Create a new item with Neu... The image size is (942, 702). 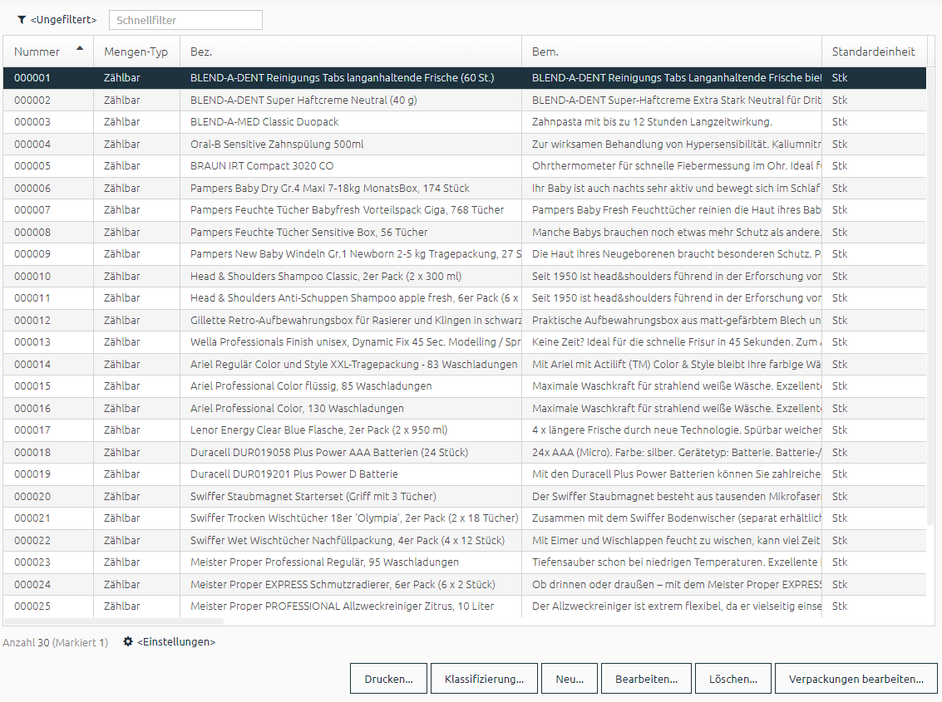pyautogui.click(x=570, y=679)
